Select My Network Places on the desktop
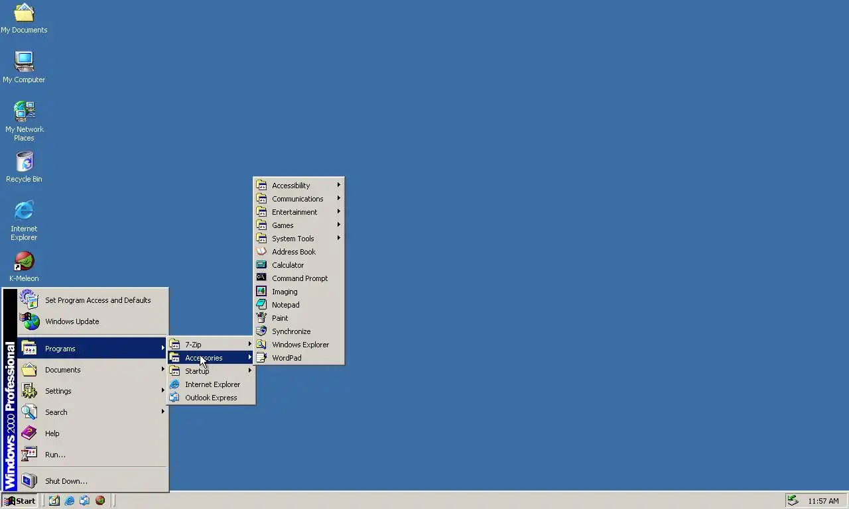Screen dimensions: 849x509 (x=24, y=121)
